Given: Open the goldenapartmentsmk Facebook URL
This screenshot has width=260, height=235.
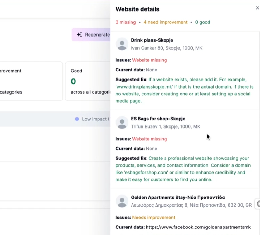Looking at the screenshot, I should click(198, 227).
